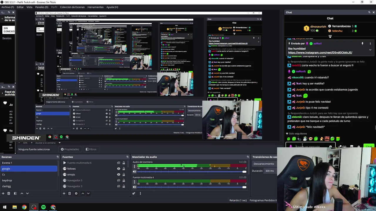Expand the pinned message chevron

pyautogui.click(x=370, y=50)
